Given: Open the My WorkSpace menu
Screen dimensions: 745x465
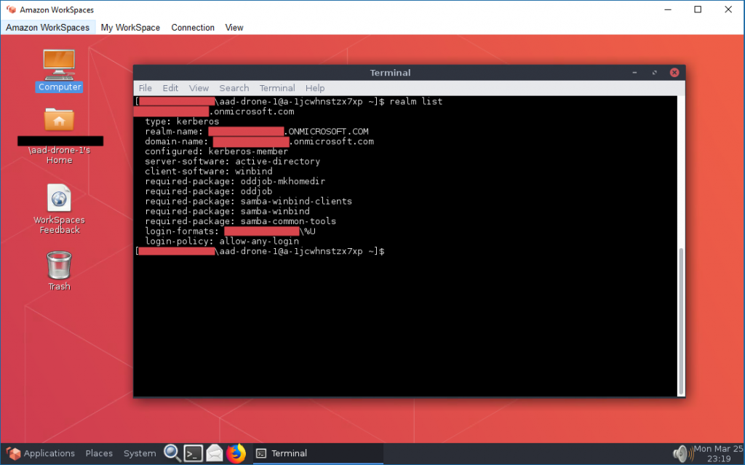Looking at the screenshot, I should [130, 28].
